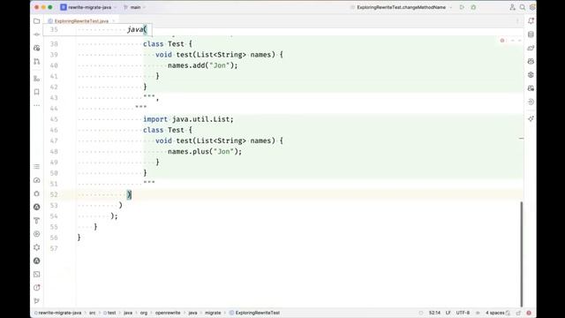565x318 pixels.
Task: Open the AI Assistant sparkle panel
Action: pyautogui.click(x=531, y=118)
